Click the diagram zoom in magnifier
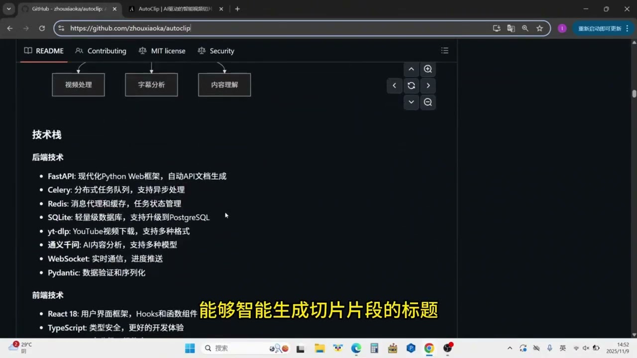This screenshot has height=358, width=637. point(428,69)
